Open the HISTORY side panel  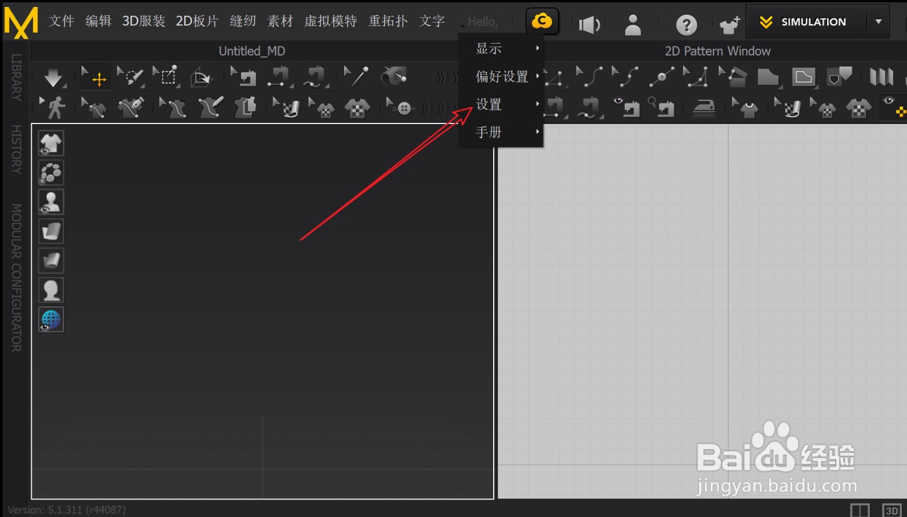pos(16,149)
